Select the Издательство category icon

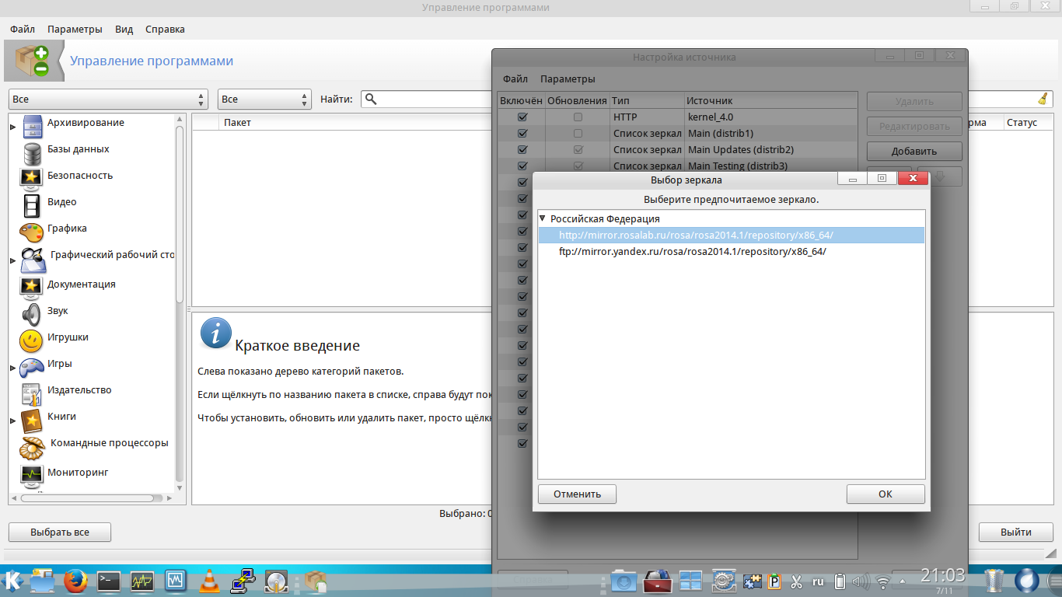pos(31,393)
